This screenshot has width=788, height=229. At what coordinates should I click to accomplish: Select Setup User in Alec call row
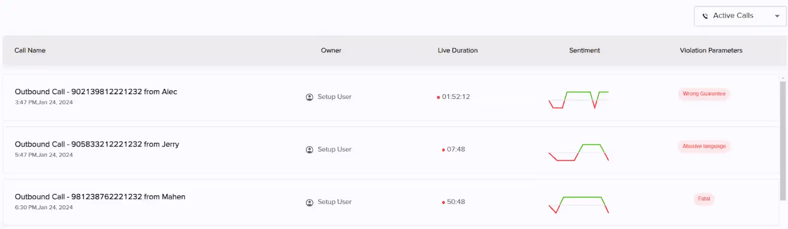point(334,97)
